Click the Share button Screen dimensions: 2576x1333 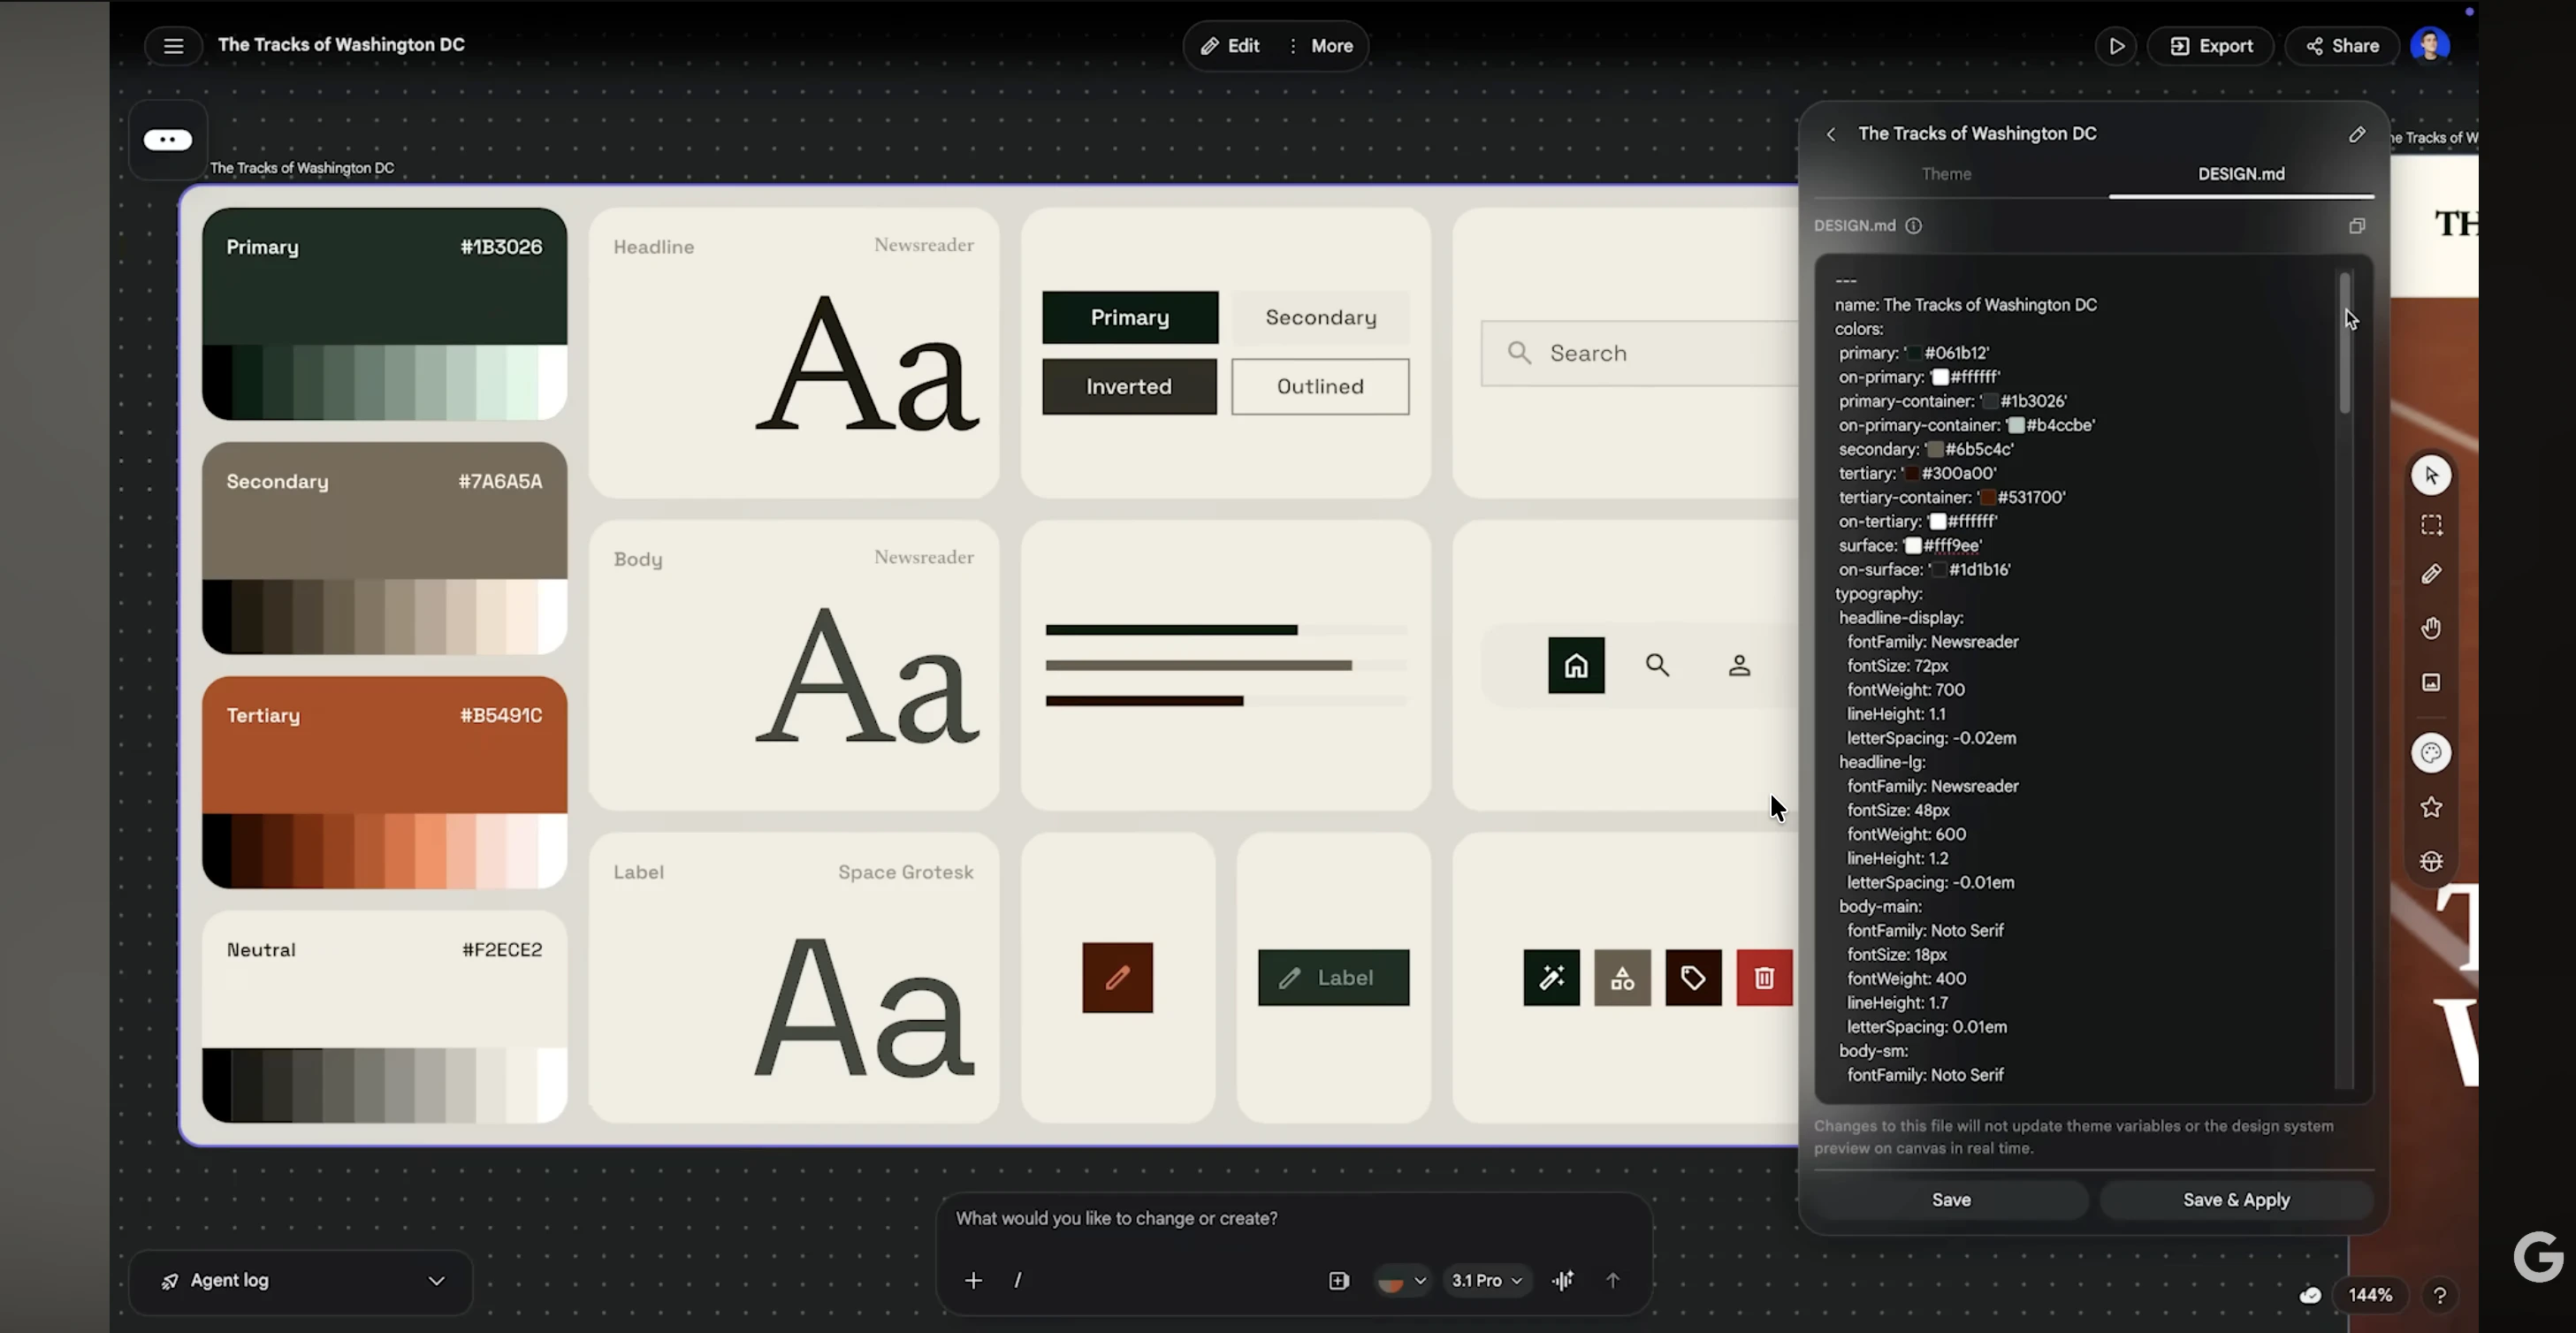[x=2342, y=46]
